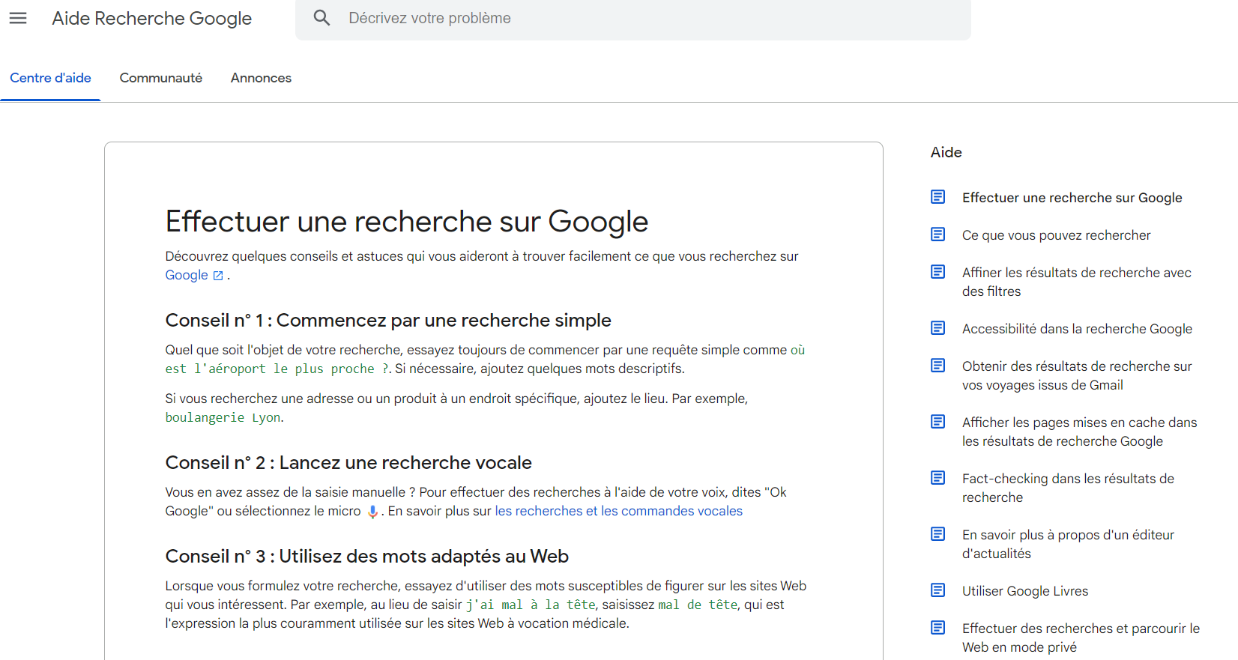Screen dimensions: 1238x660
Task: Open sidebar link Effectuer une recherche sur Google
Action: pyautogui.click(x=1072, y=198)
